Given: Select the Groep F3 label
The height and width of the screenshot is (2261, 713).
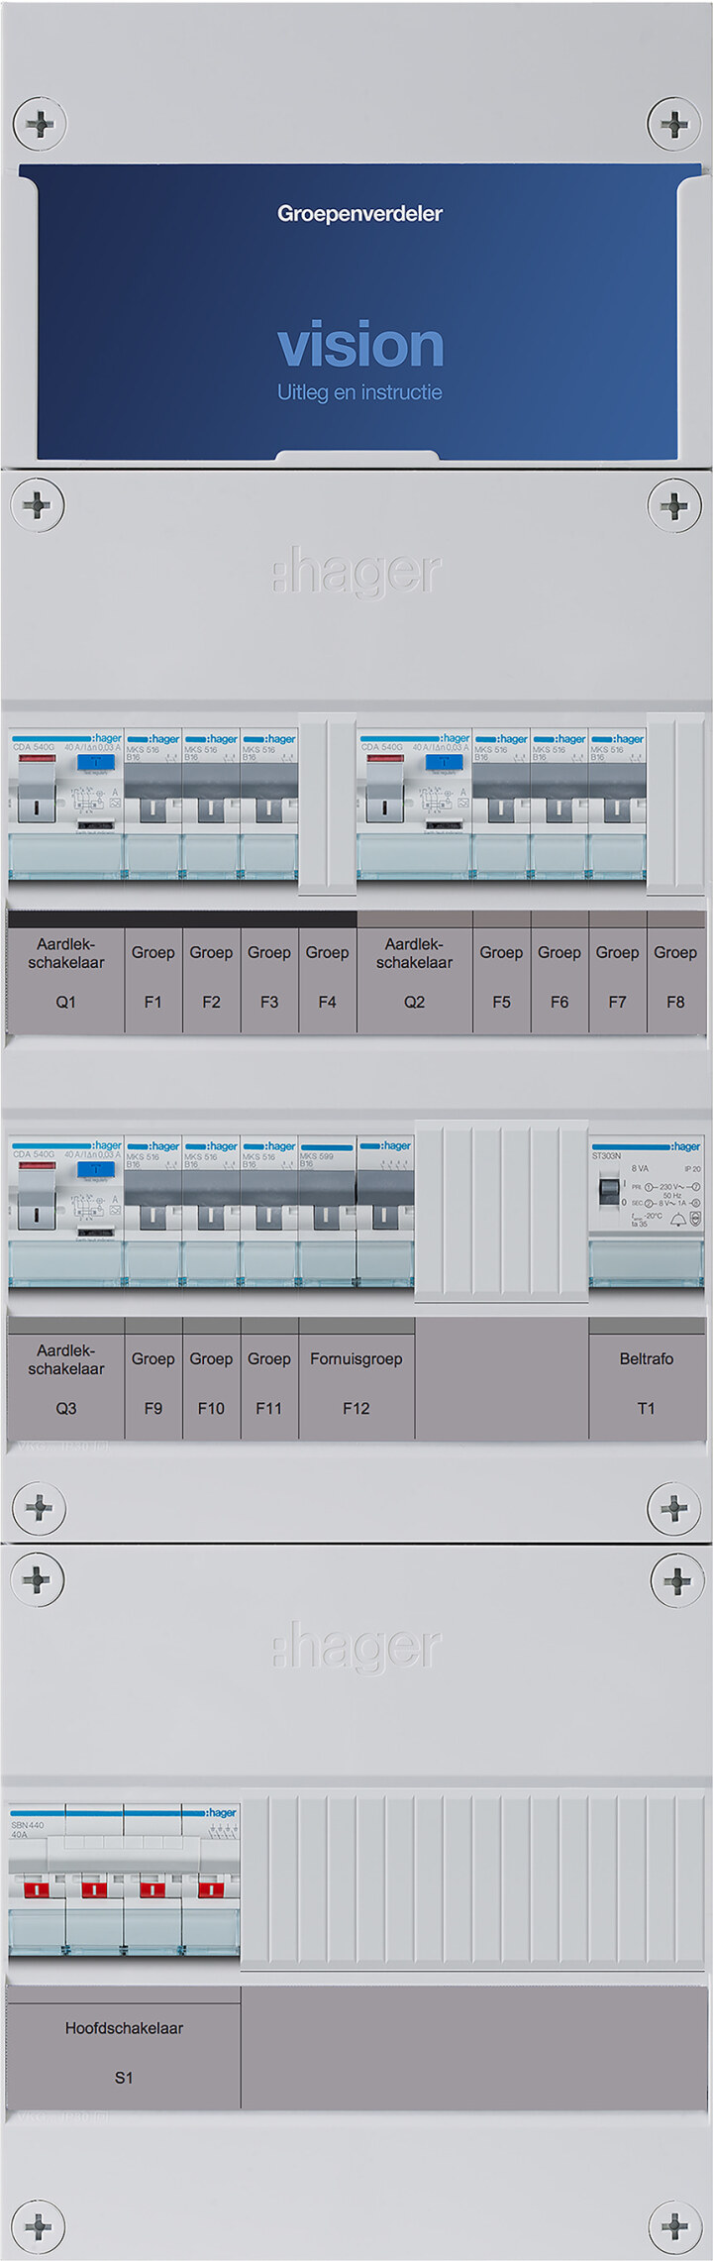Looking at the screenshot, I should [x=269, y=972].
